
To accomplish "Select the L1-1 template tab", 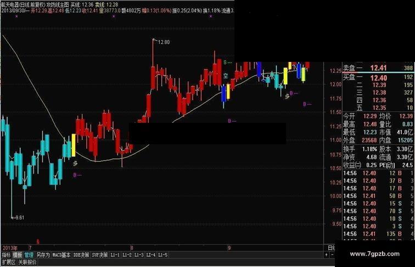I will click(115, 255).
